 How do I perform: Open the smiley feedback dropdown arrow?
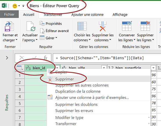(x=19, y=6)
